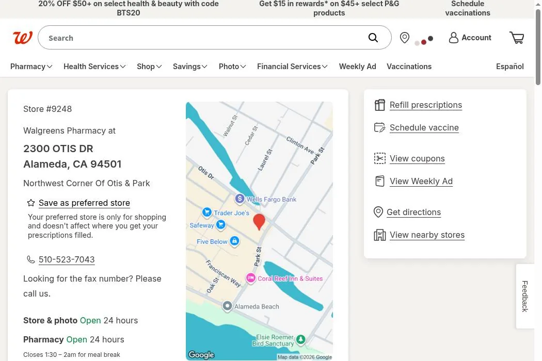The width and height of the screenshot is (542, 361).
Task: Click the Elsie Roemer Bird Sanctuary marker
Action: (x=301, y=339)
